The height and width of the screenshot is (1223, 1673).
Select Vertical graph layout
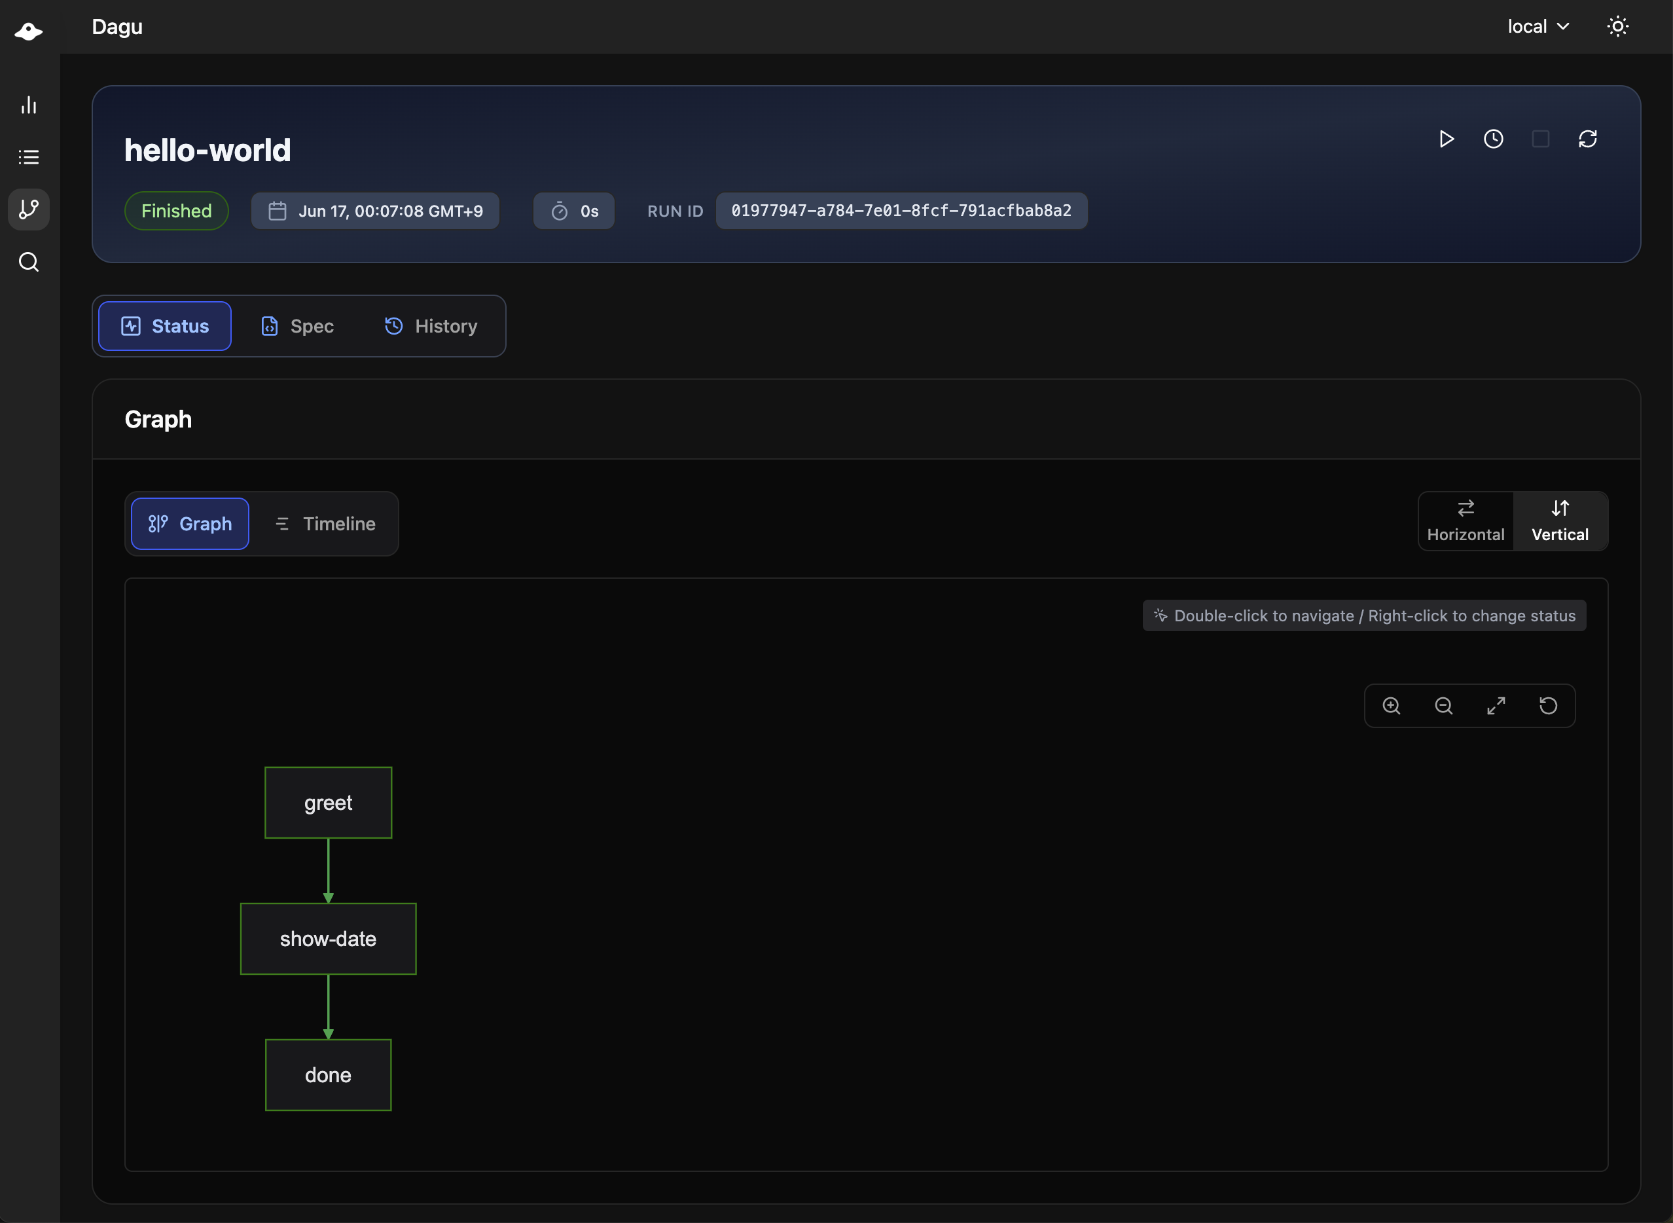[1560, 521]
